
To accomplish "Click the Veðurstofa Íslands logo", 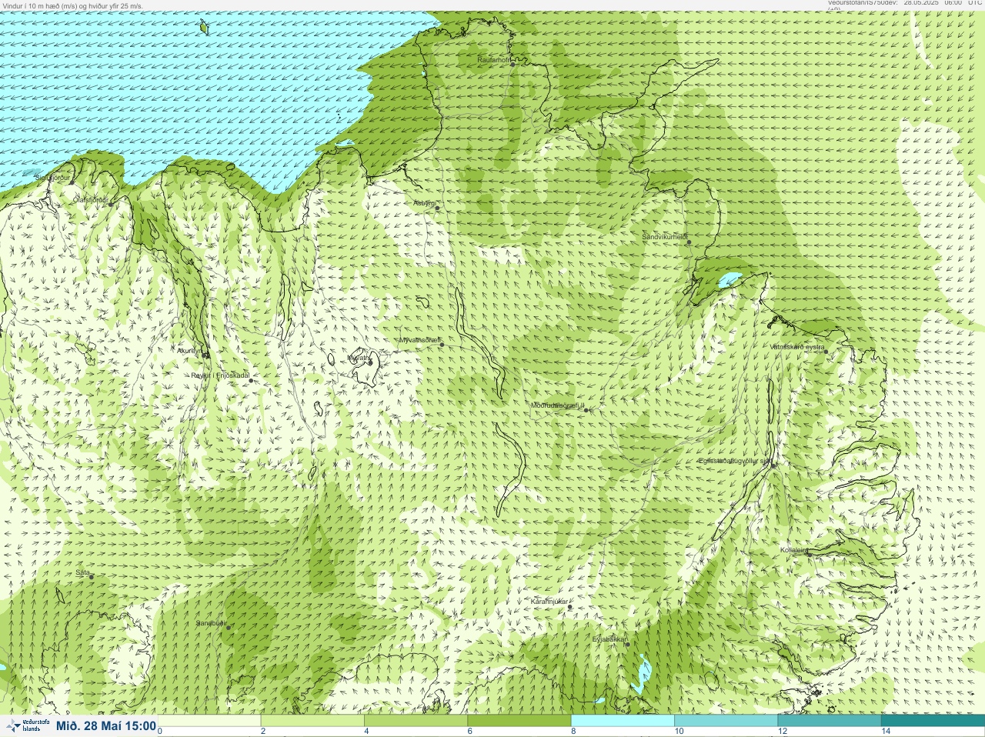I will (x=26, y=725).
